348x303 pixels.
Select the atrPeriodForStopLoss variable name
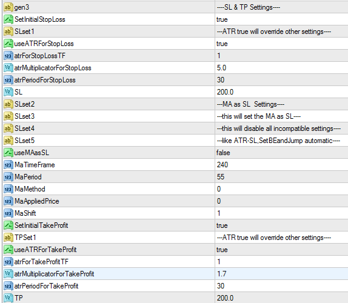pyautogui.click(x=45, y=80)
